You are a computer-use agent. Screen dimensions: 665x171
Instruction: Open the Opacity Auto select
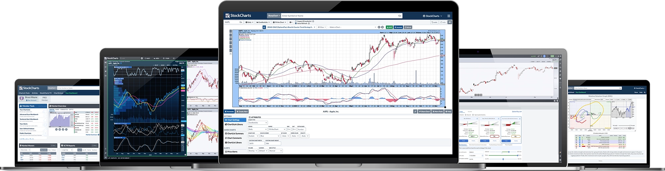tap(305, 136)
